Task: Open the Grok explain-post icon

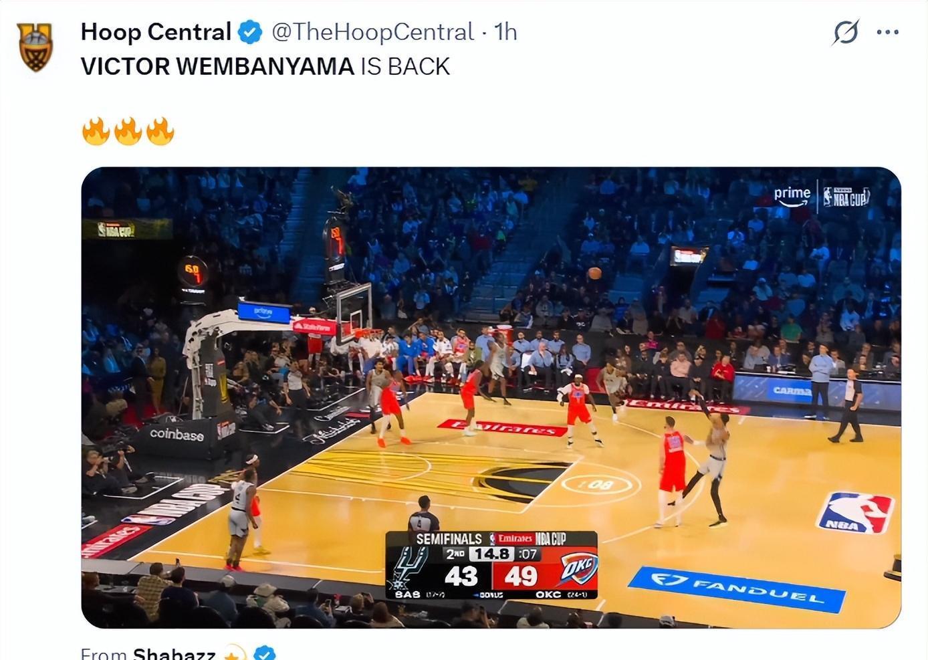Action: click(846, 32)
